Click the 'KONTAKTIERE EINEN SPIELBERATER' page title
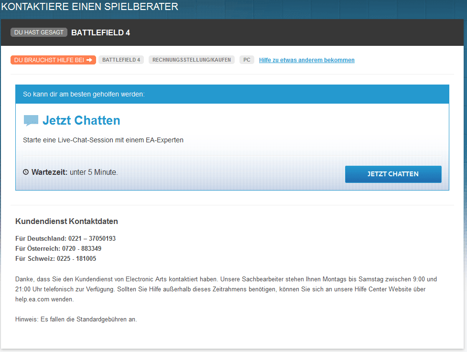Screen dimensions: 467x352 (x=90, y=7)
